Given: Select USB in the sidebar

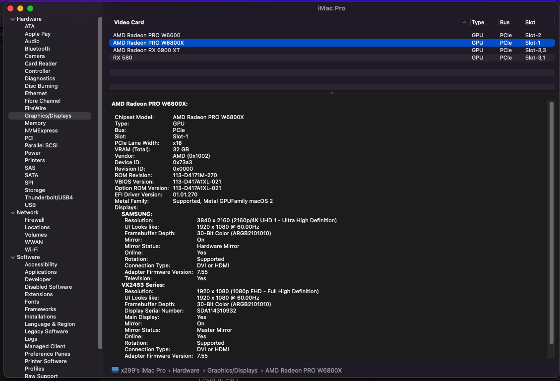Looking at the screenshot, I should tap(30, 205).
